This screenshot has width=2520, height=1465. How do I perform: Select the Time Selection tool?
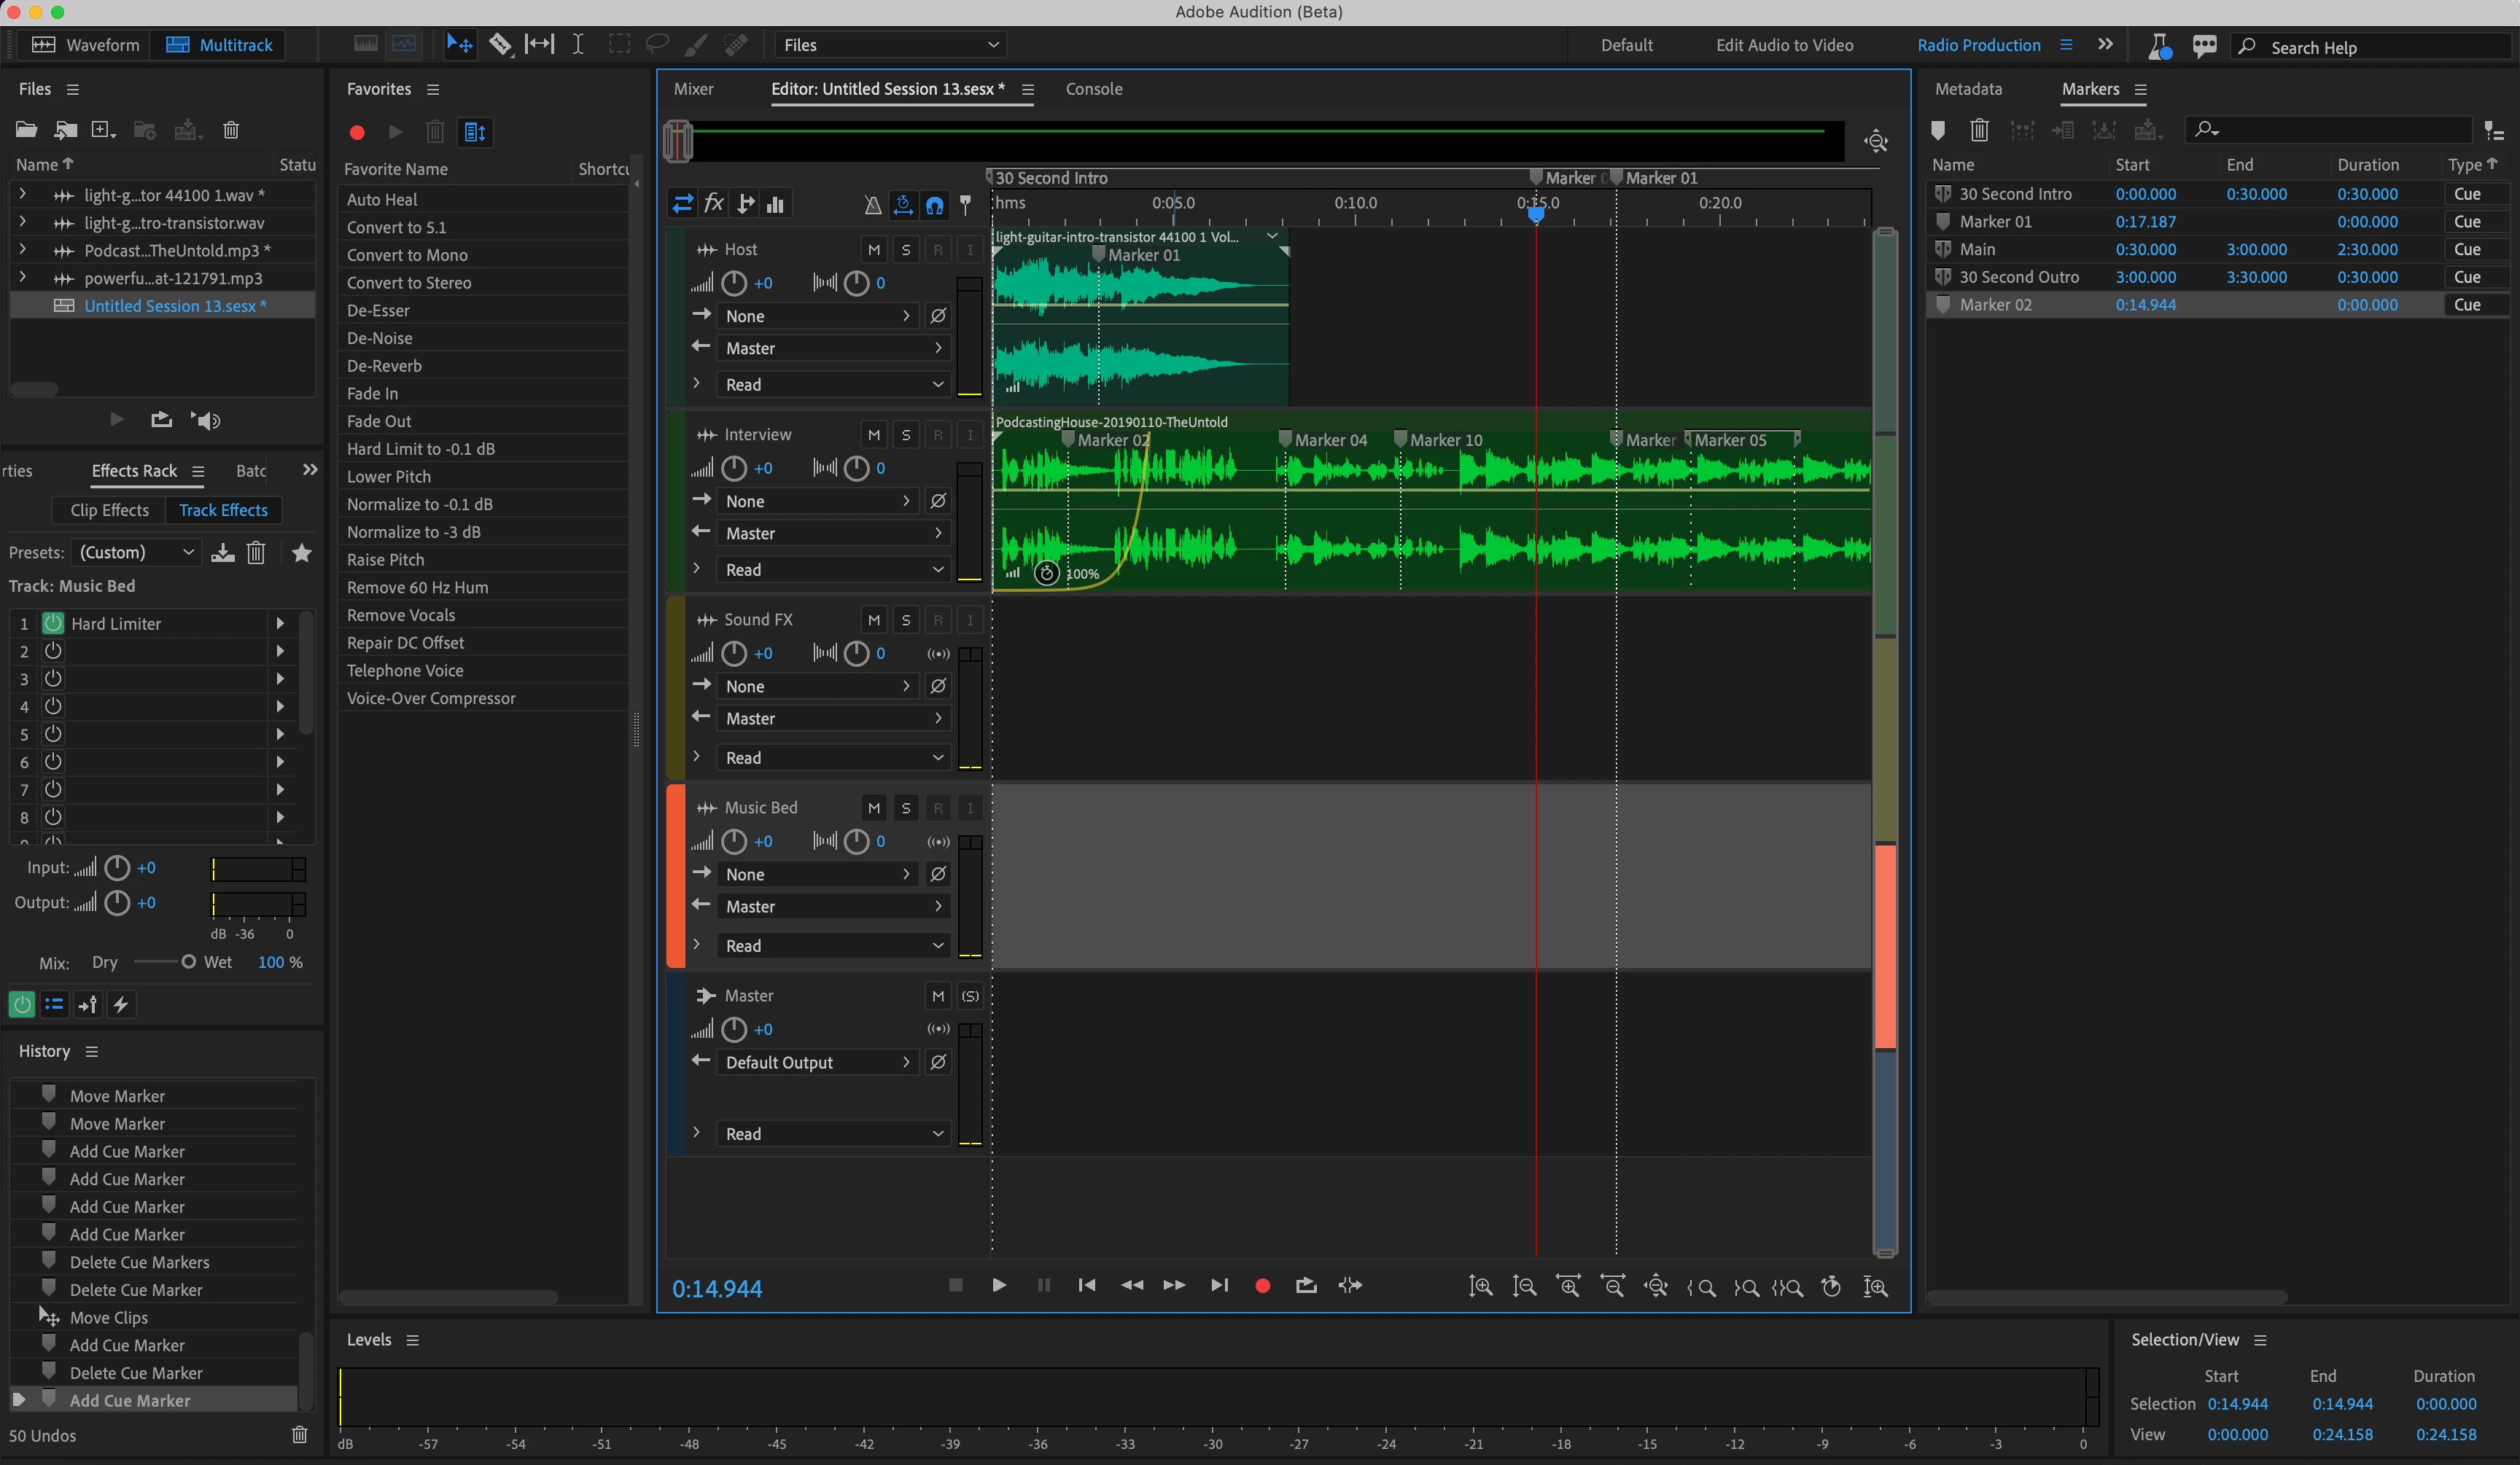[x=578, y=44]
